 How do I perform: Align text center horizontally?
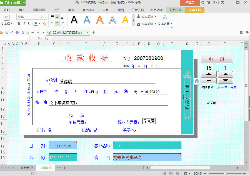point(57,24)
